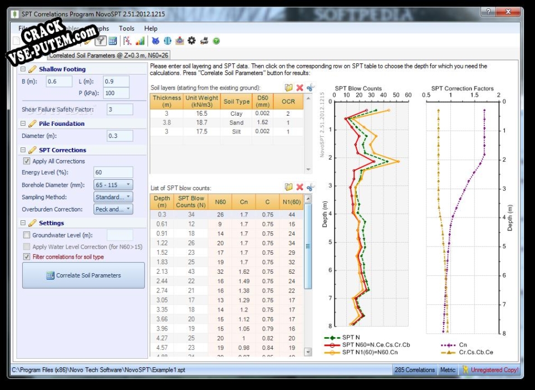This screenshot has height=390, width=535.
Task: Click the Correlate Soil Parameters button
Action: click(x=84, y=275)
